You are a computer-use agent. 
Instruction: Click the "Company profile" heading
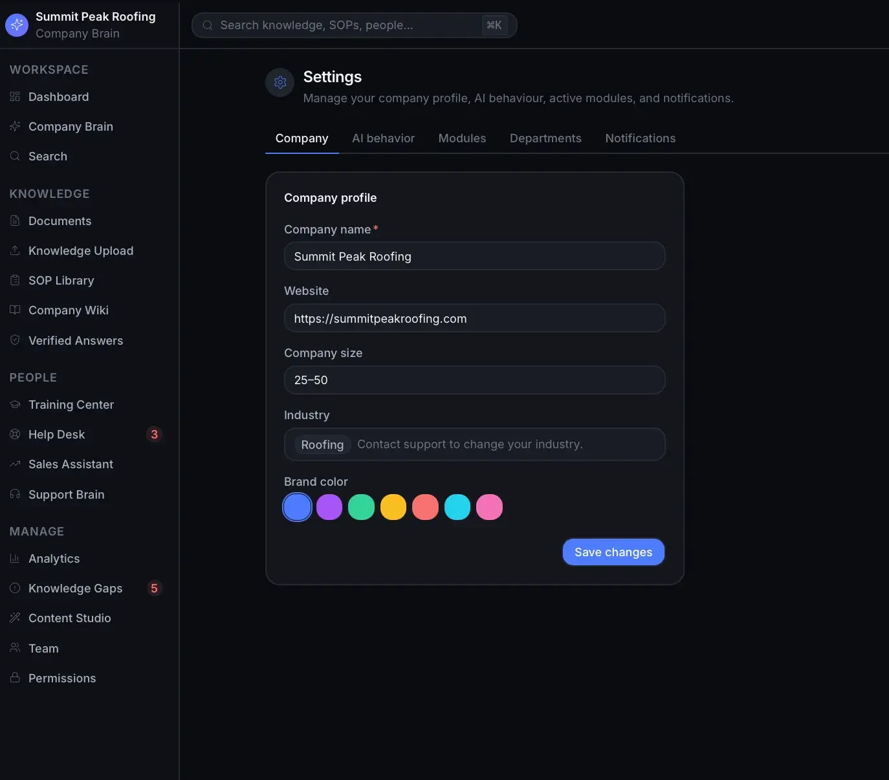point(330,198)
